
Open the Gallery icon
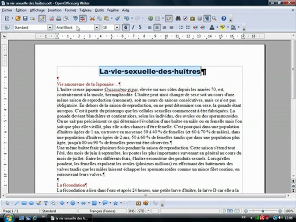[x=192, y=18]
